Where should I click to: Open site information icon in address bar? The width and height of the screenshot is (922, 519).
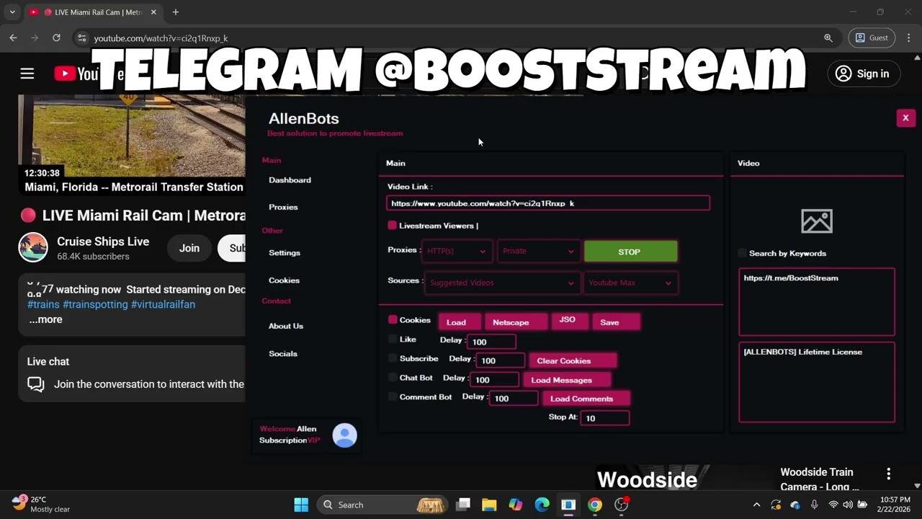[x=81, y=38]
